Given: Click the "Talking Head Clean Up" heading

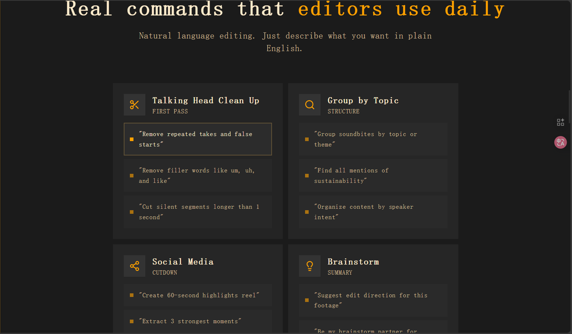Looking at the screenshot, I should coord(206,100).
